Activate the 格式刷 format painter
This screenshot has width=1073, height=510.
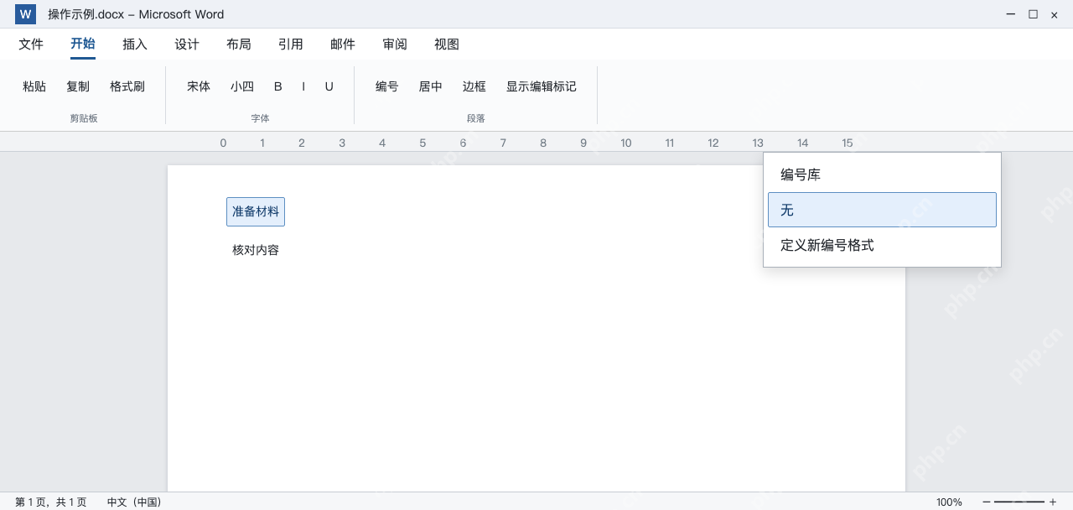click(x=127, y=86)
